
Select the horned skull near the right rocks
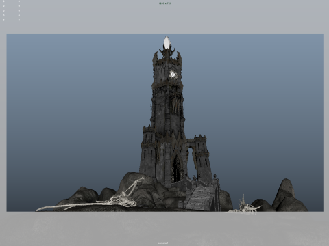click(245, 205)
